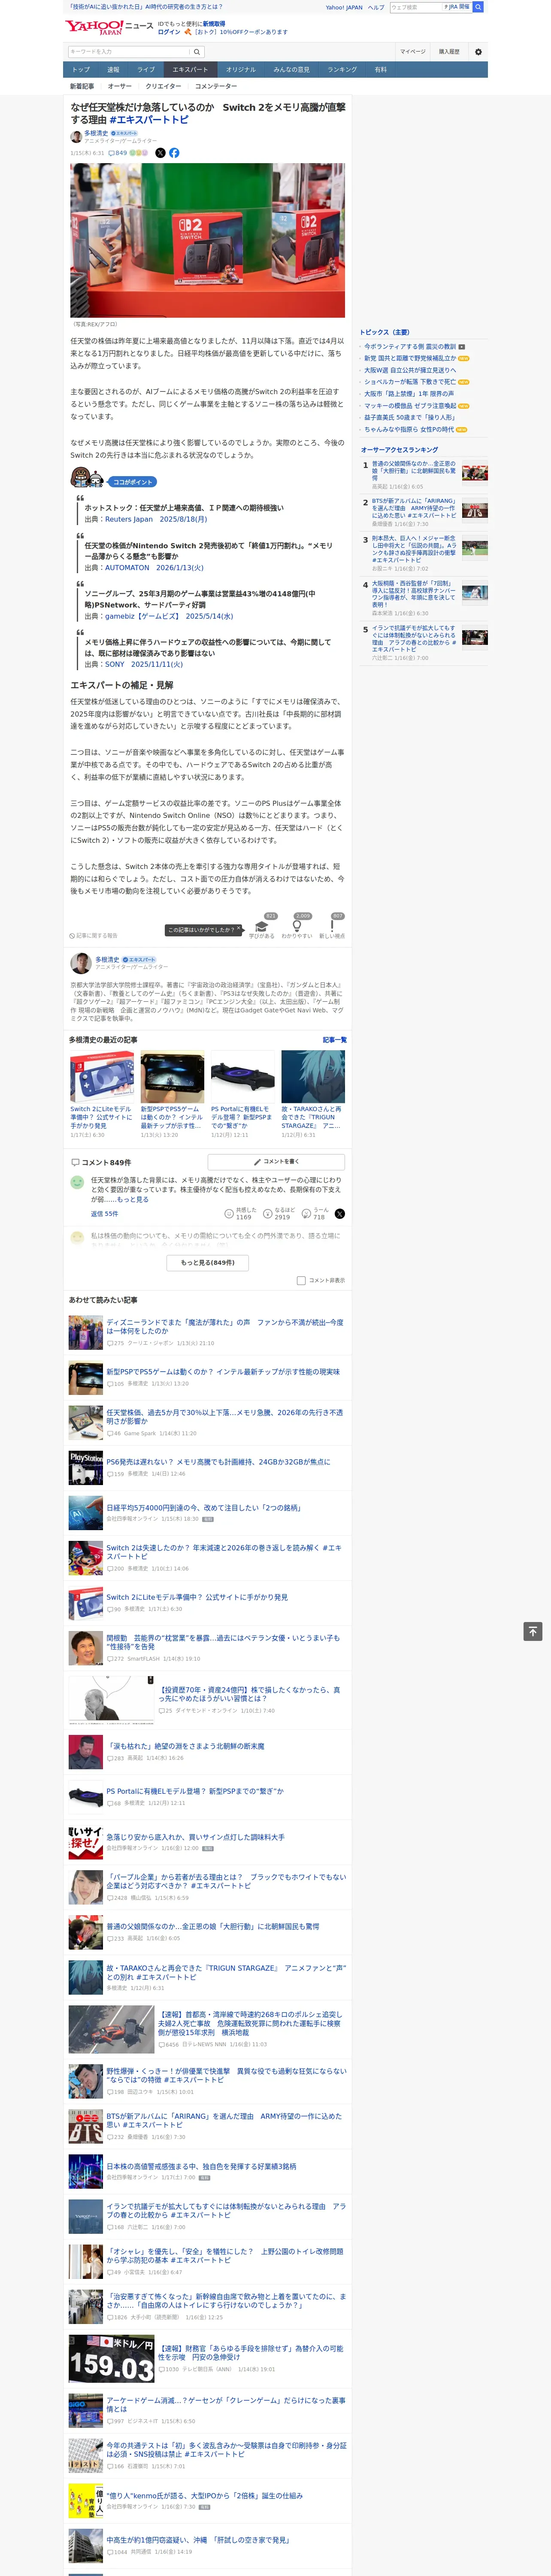The width and height of the screenshot is (551, 2576).
Task: Open the Switch 2にLiteモデル article thumbnail
Action: point(102,1077)
